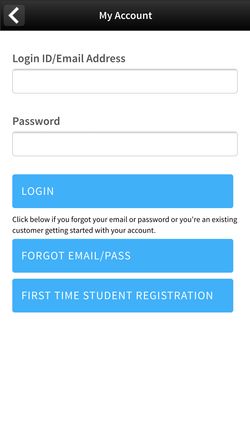Start First Time Student Registration
Viewport: 250px width, 444px height.
tap(123, 295)
